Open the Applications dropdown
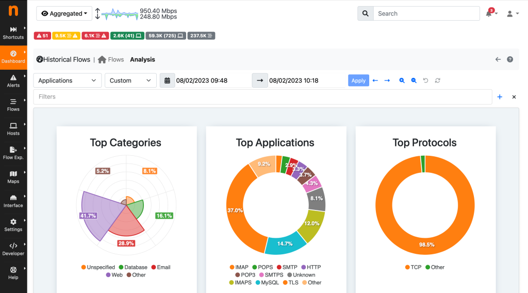Screen dimensions: 528x293 (68, 80)
